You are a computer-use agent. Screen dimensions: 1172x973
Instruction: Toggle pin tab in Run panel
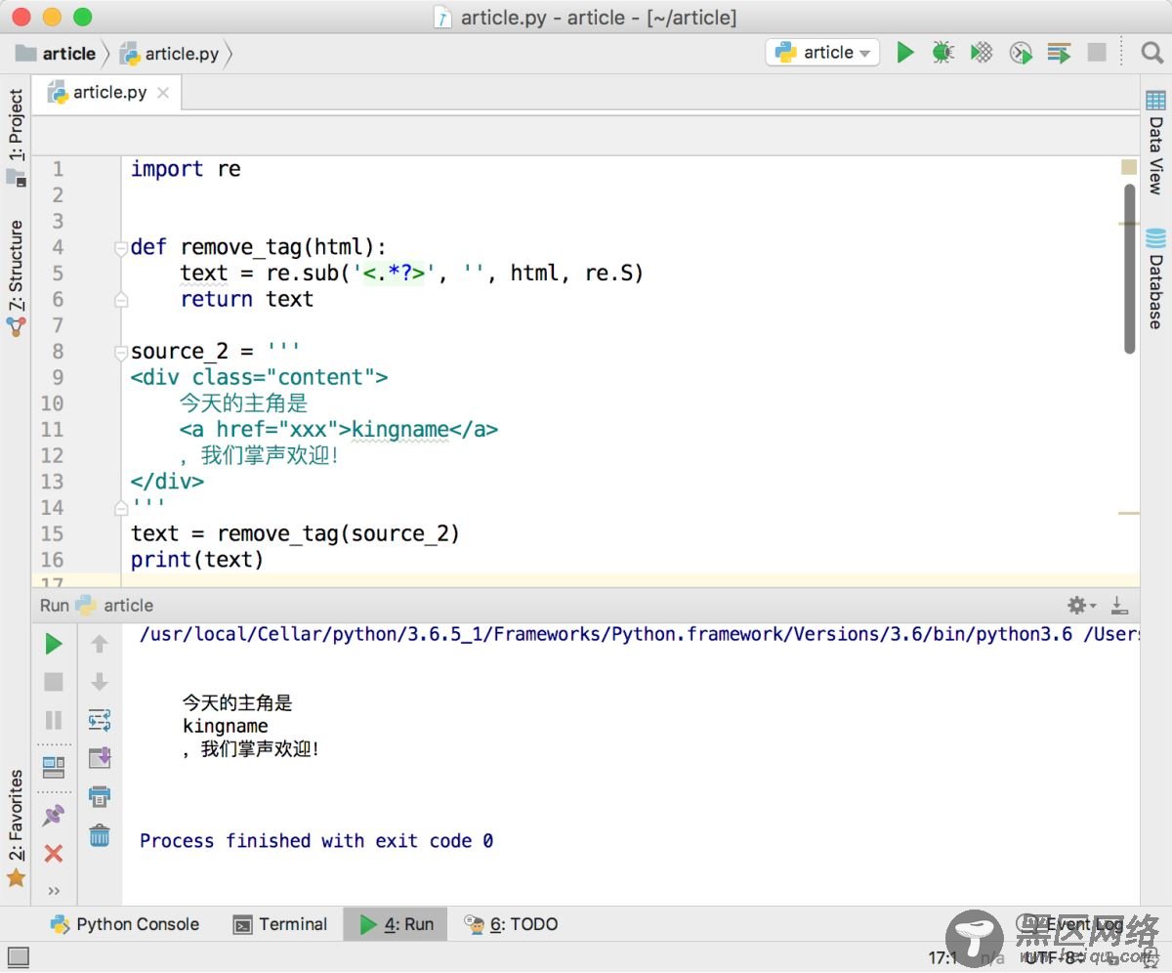coord(54,816)
